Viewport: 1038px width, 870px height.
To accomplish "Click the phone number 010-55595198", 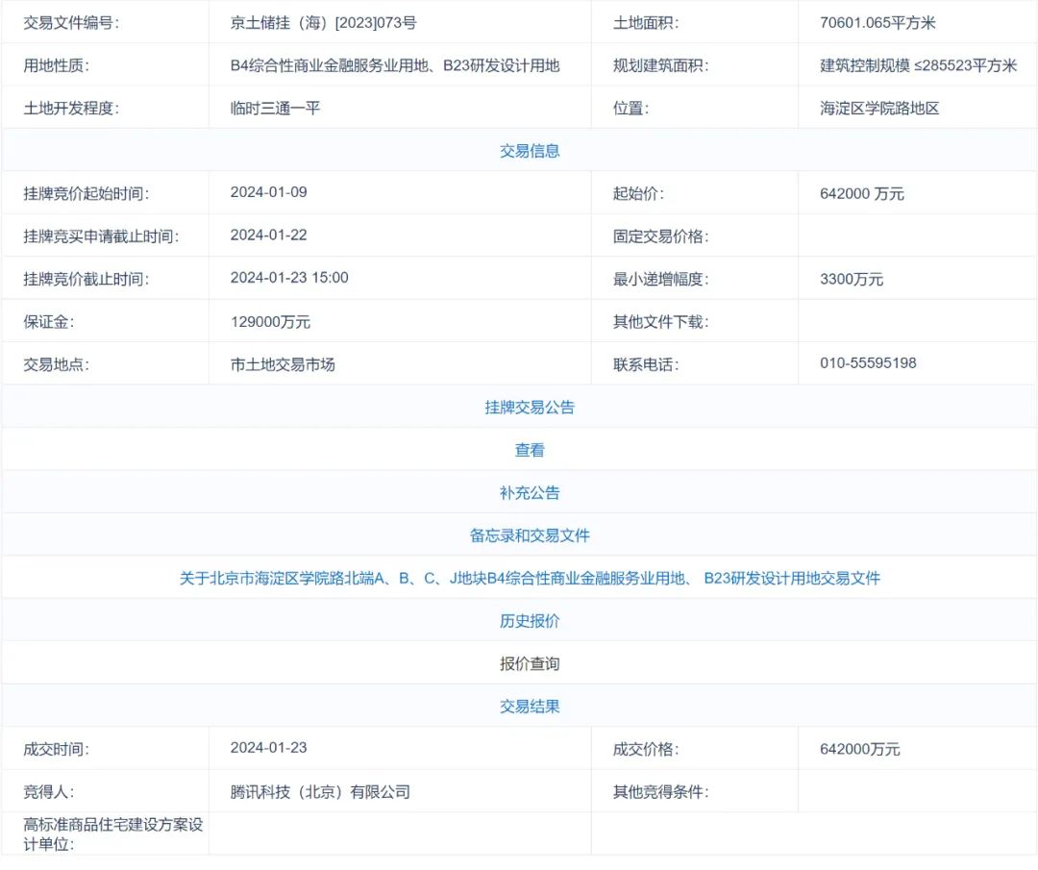I will coord(869,363).
